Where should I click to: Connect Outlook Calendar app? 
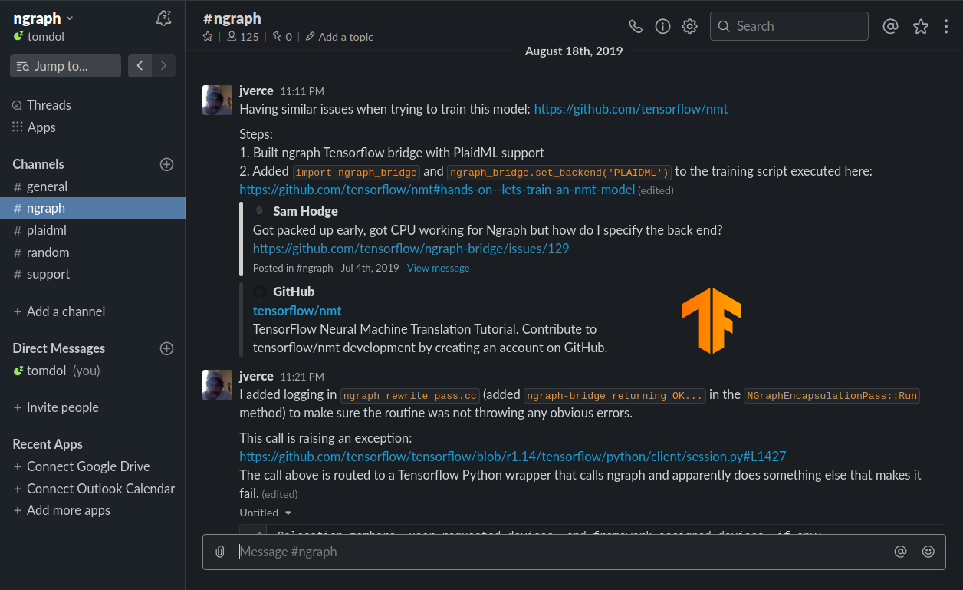click(x=100, y=489)
